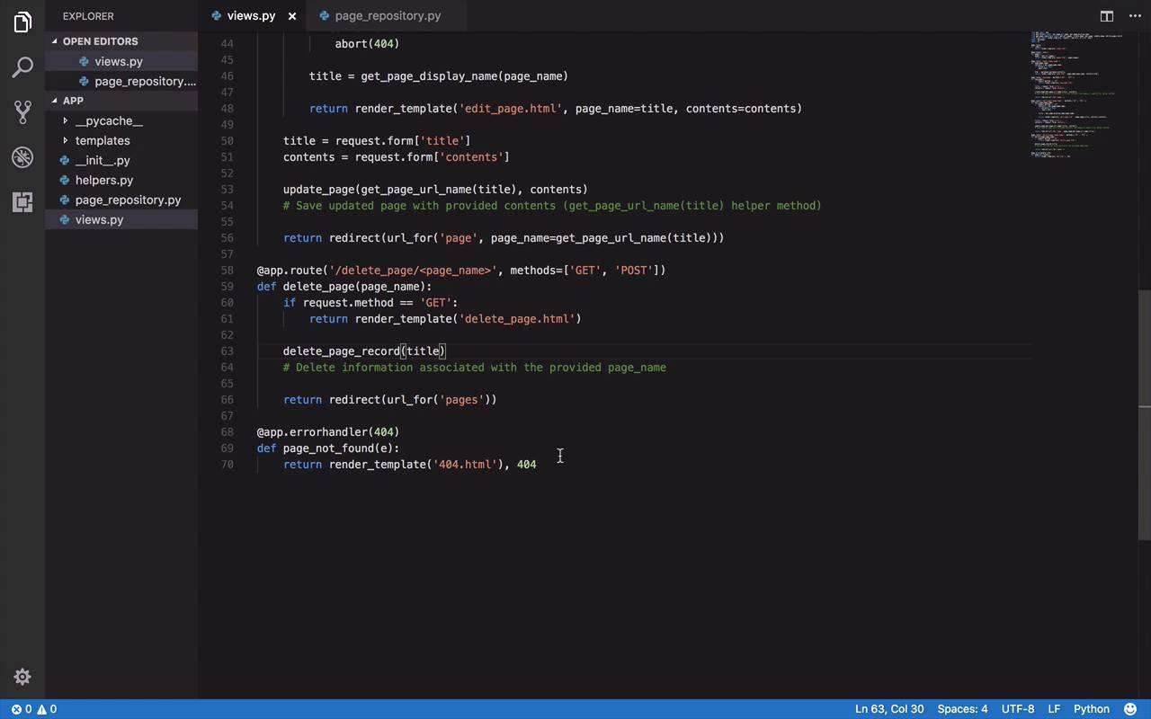Click the EXPLORER panel title
Image resolution: width=1151 pixels, height=719 pixels.
[88, 16]
